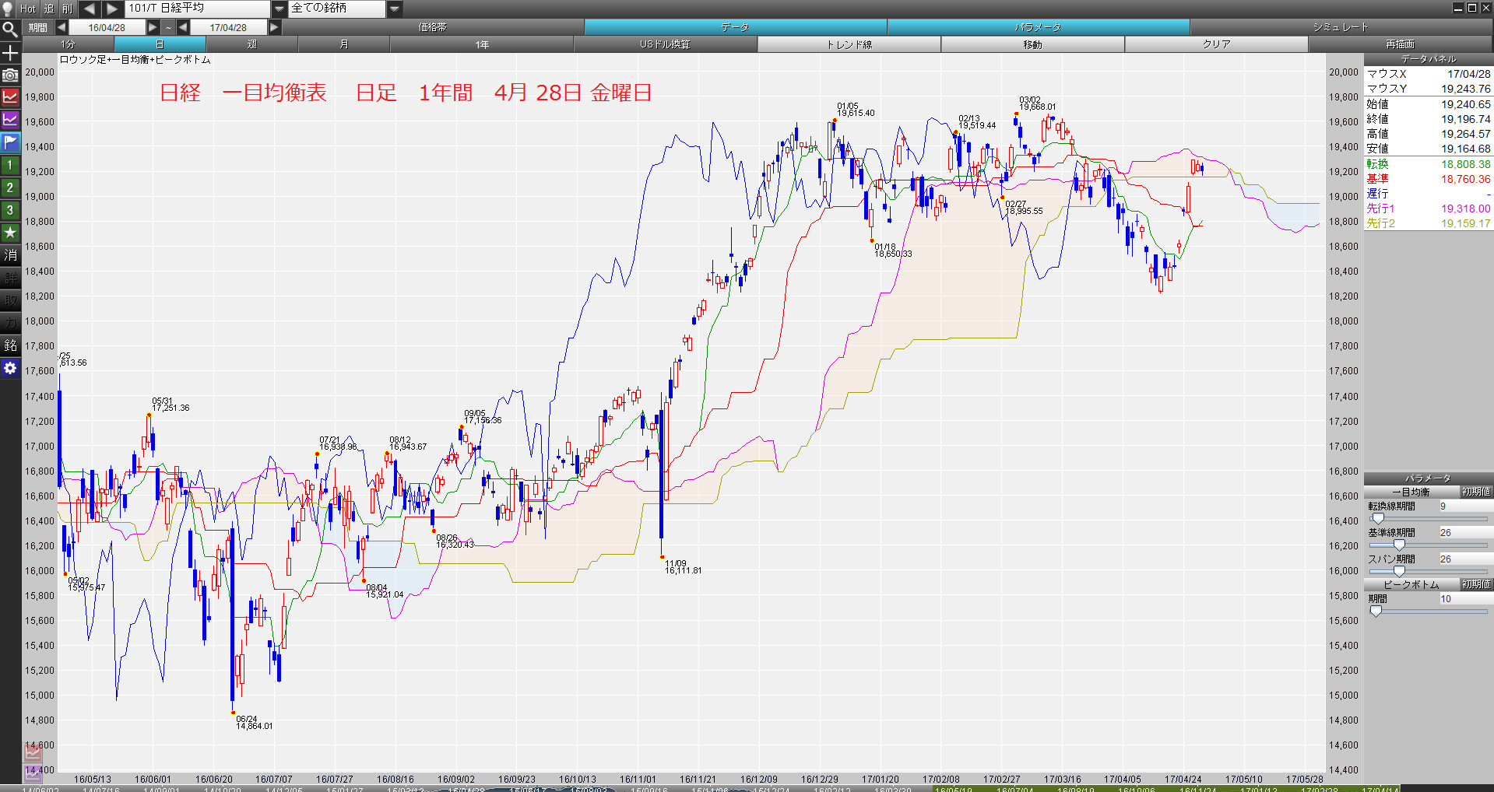Select the 1分 timeframe
The width and height of the screenshot is (1494, 792).
pos(69,44)
